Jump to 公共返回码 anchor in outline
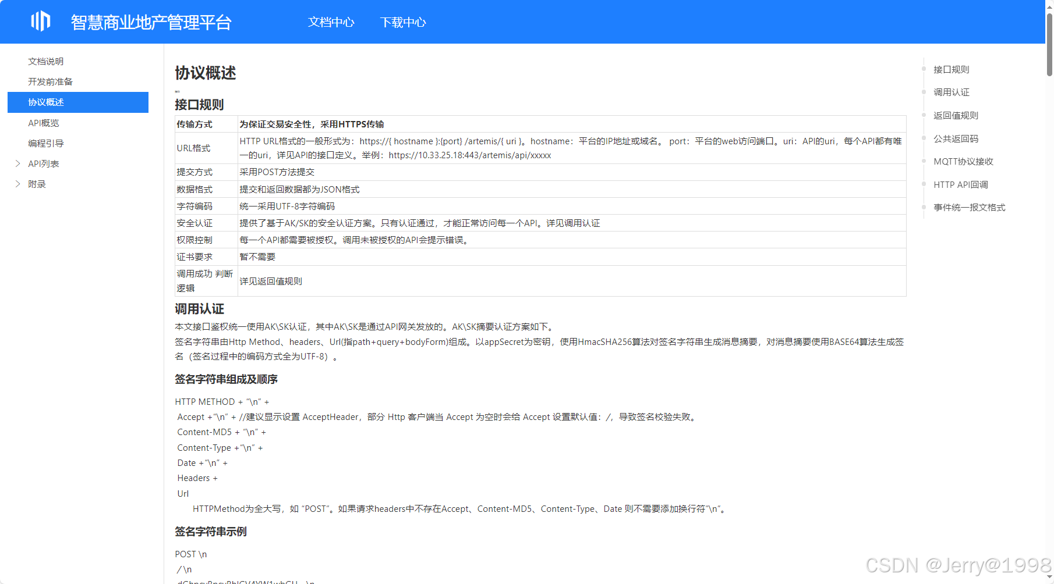1054x584 pixels. click(956, 138)
